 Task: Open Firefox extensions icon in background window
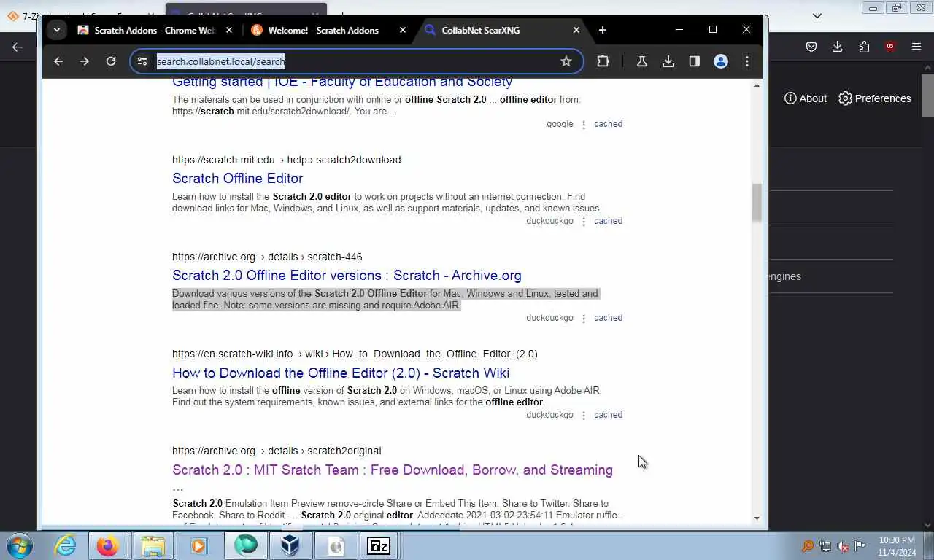tap(864, 47)
